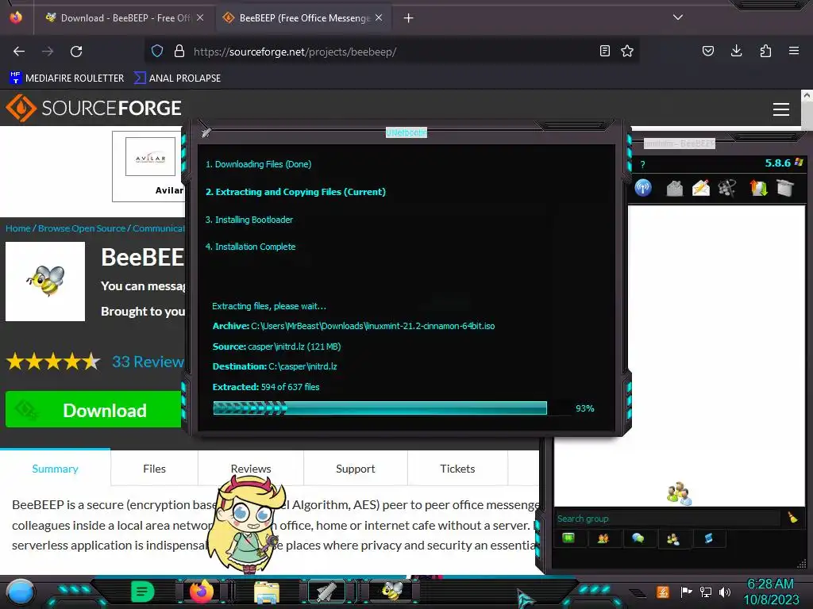Viewport: 813px width, 609px height.
Task: Open the Firefox extensions puzzle icon
Action: pyautogui.click(x=765, y=51)
